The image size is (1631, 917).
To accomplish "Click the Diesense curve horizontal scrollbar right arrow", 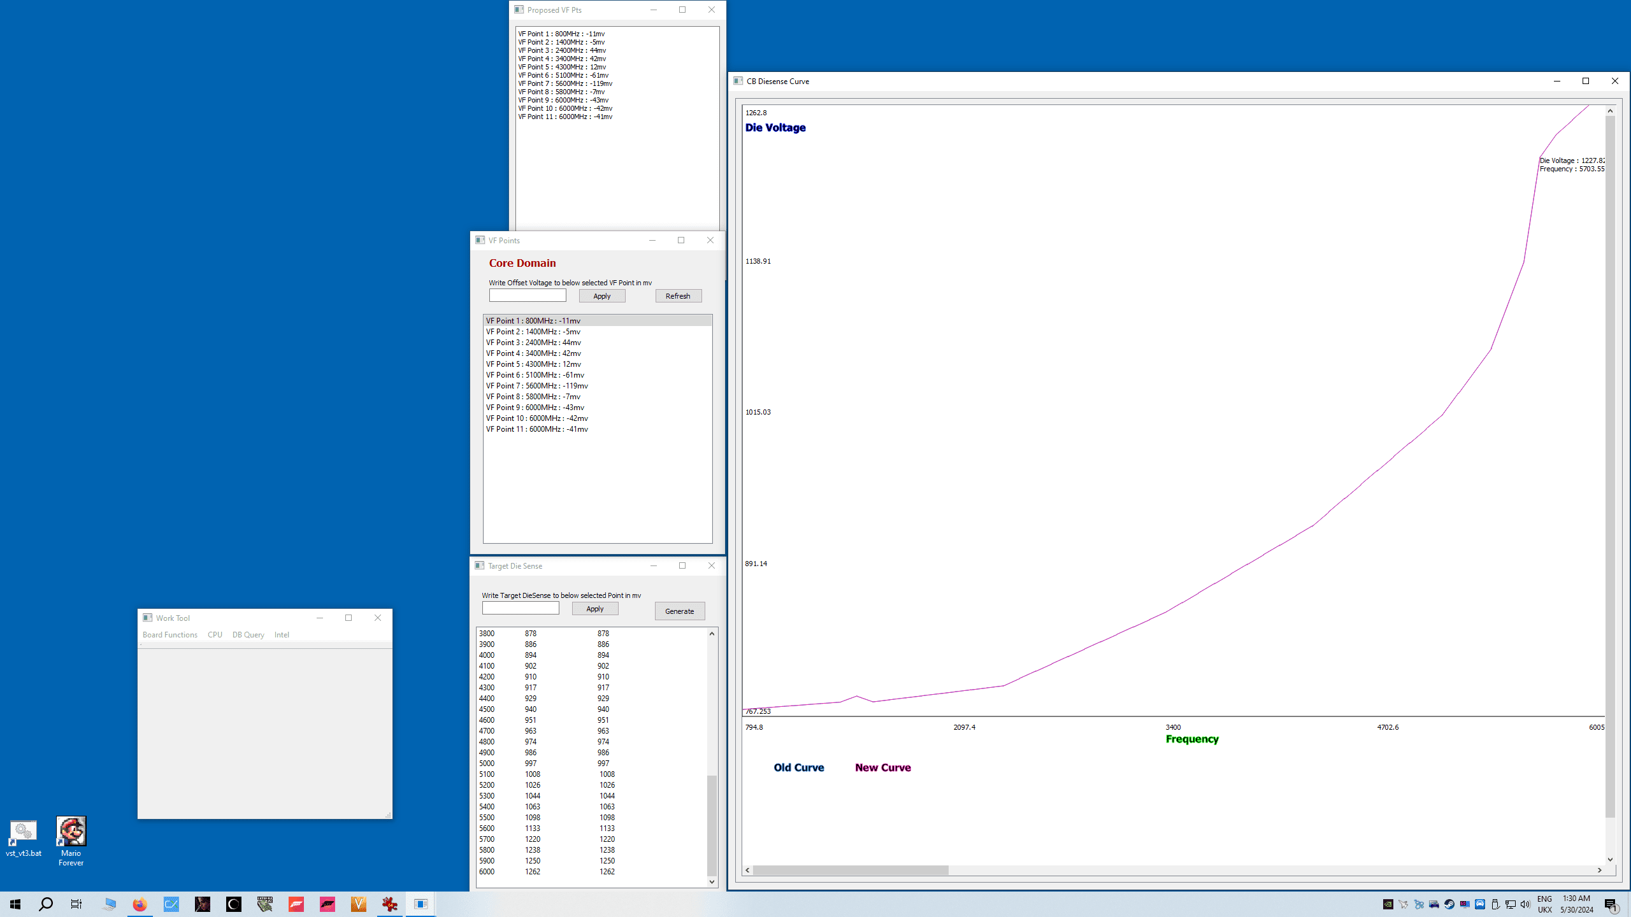I will 1599,870.
